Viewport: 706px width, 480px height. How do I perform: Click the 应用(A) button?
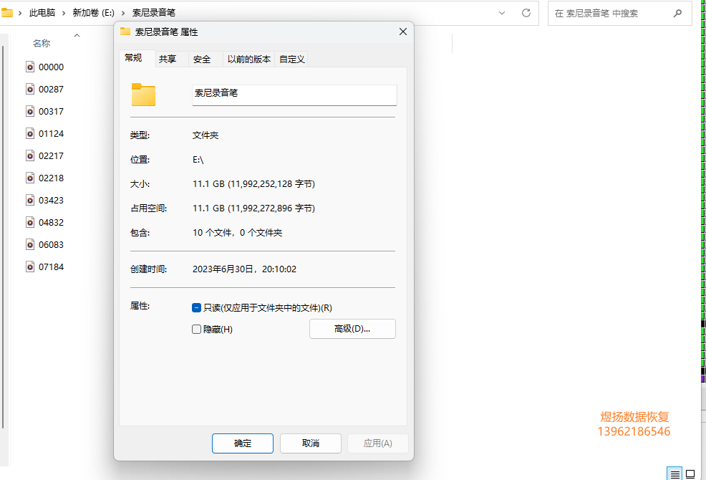[x=378, y=443]
